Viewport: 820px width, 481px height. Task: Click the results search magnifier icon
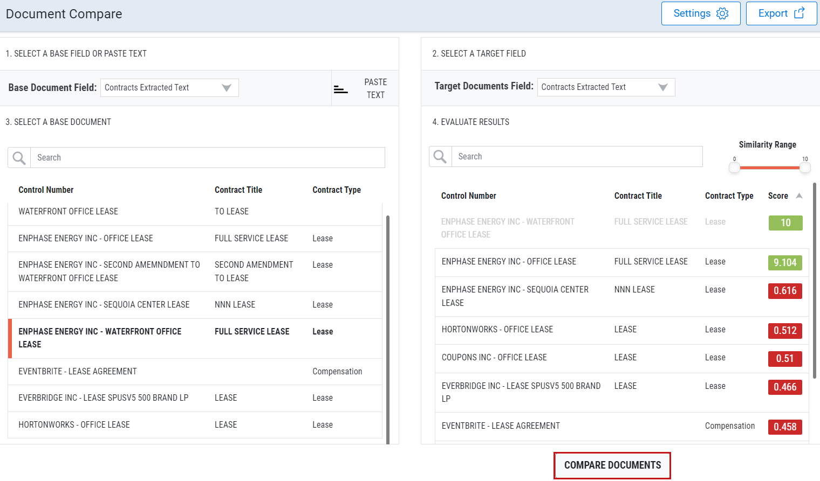coord(440,157)
